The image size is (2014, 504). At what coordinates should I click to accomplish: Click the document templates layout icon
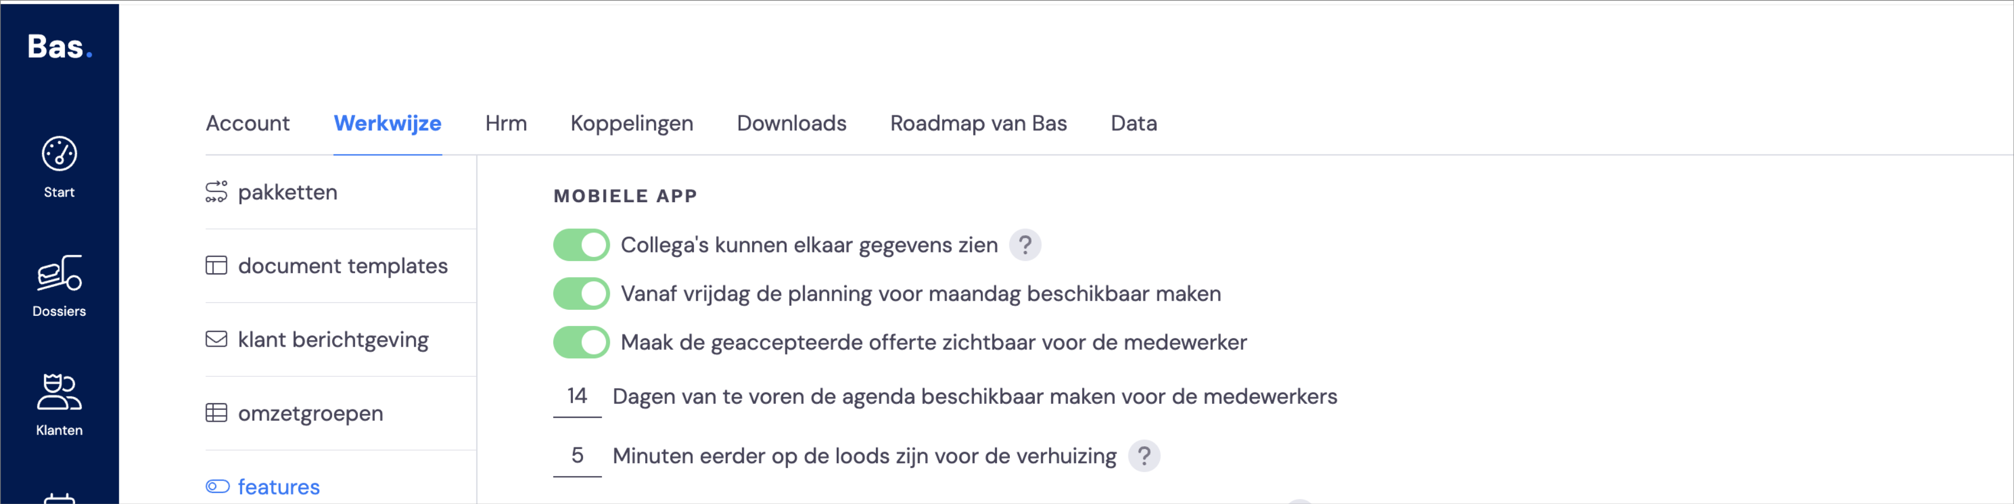pyautogui.click(x=217, y=265)
